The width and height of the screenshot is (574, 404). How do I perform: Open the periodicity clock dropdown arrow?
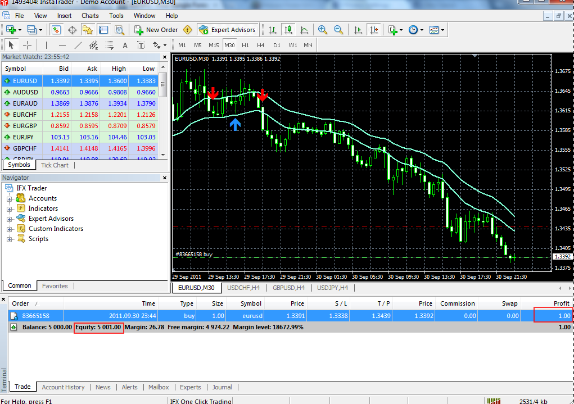click(x=422, y=30)
